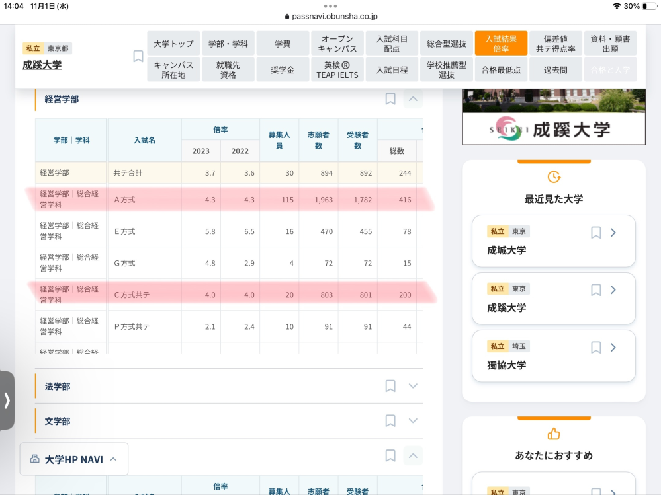The width and height of the screenshot is (661, 495).
Task: Toggle the 大学HP NAVI panel chevron
Action: pyautogui.click(x=113, y=459)
